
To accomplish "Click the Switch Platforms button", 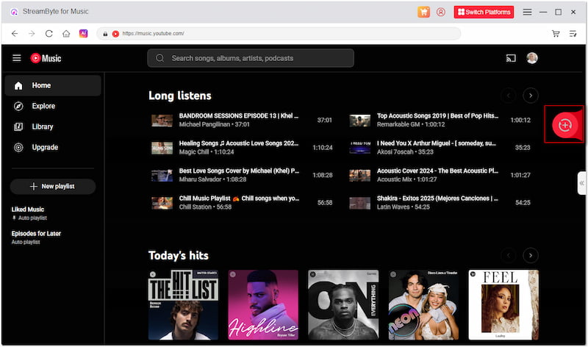I will (x=484, y=12).
